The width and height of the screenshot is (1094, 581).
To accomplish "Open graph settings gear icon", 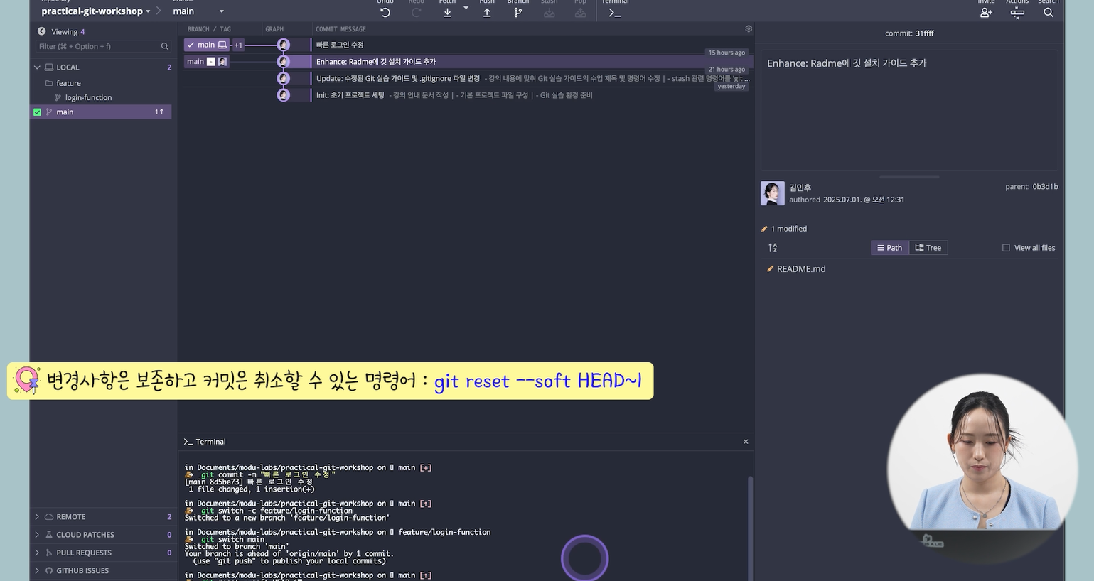I will point(748,29).
